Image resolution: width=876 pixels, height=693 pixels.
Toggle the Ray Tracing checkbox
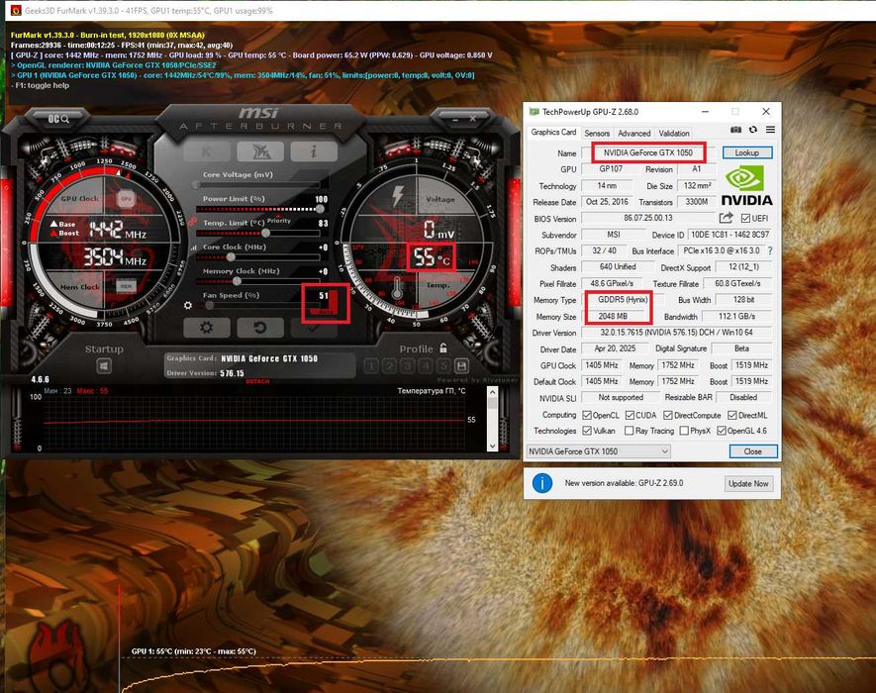(630, 431)
